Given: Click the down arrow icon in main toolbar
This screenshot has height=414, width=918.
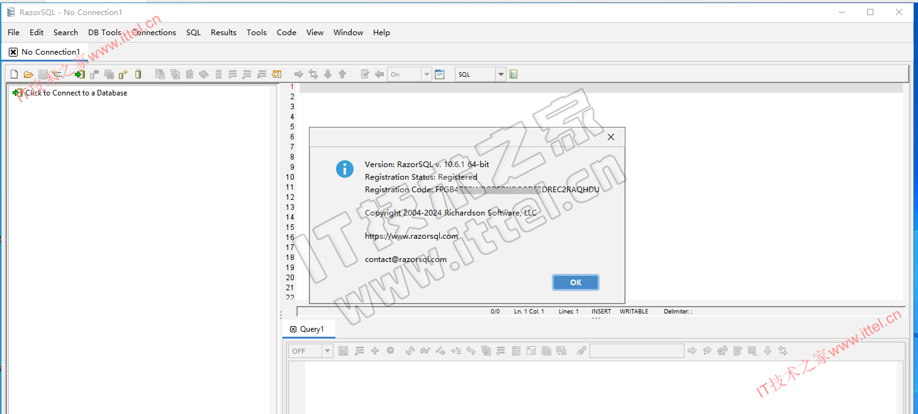Looking at the screenshot, I should (328, 74).
